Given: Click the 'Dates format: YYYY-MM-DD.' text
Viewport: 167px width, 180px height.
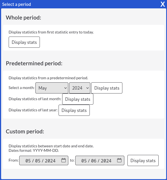Looking at the screenshot, I should pyautogui.click(x=34, y=150).
